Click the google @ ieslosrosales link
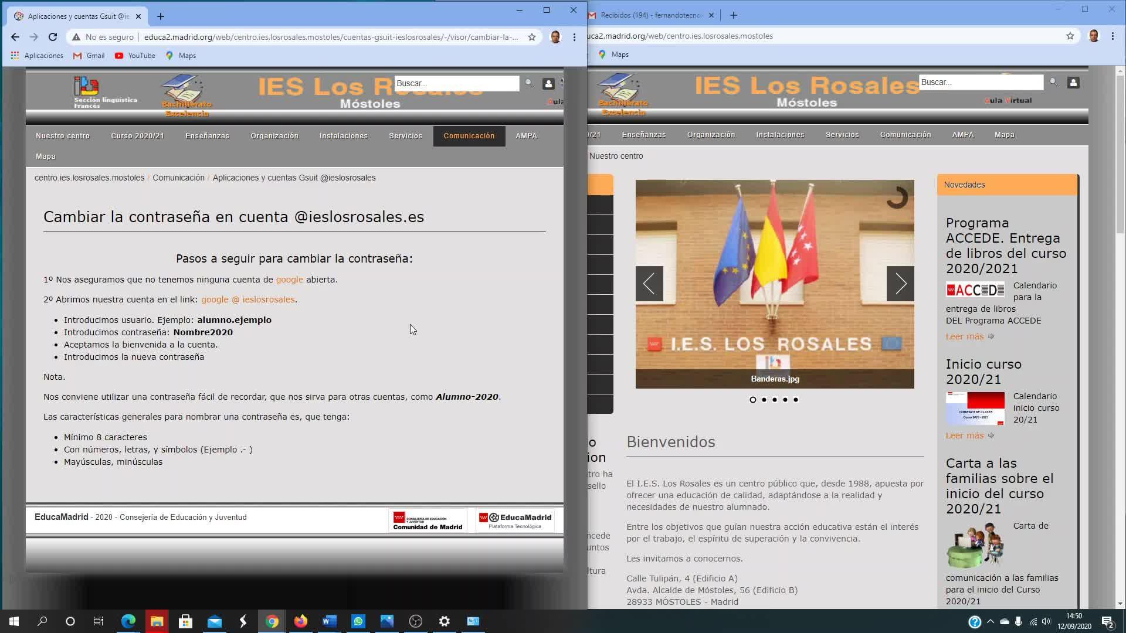Image resolution: width=1126 pixels, height=633 pixels. coord(247,300)
